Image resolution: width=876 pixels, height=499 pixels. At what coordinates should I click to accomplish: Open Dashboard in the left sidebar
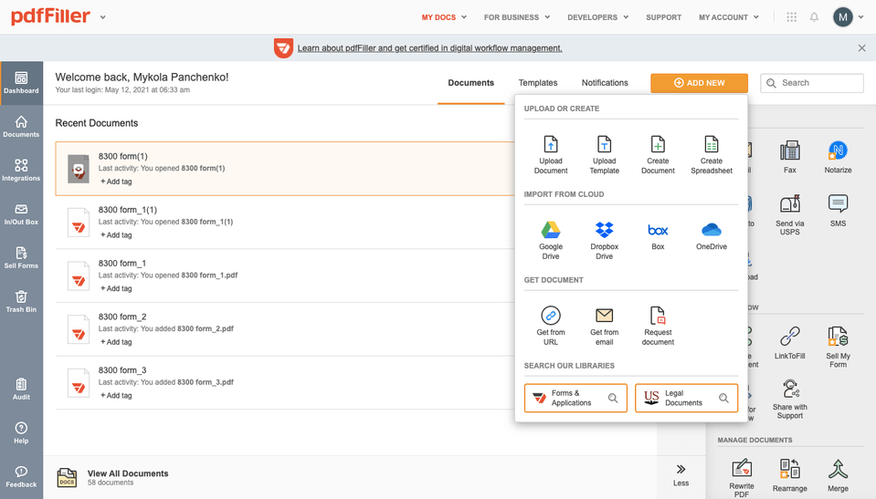[21, 83]
